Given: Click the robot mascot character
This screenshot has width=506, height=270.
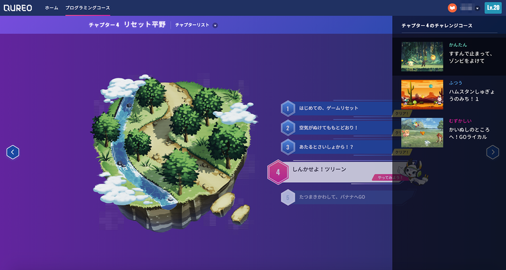Looking at the screenshot, I should (x=413, y=173).
